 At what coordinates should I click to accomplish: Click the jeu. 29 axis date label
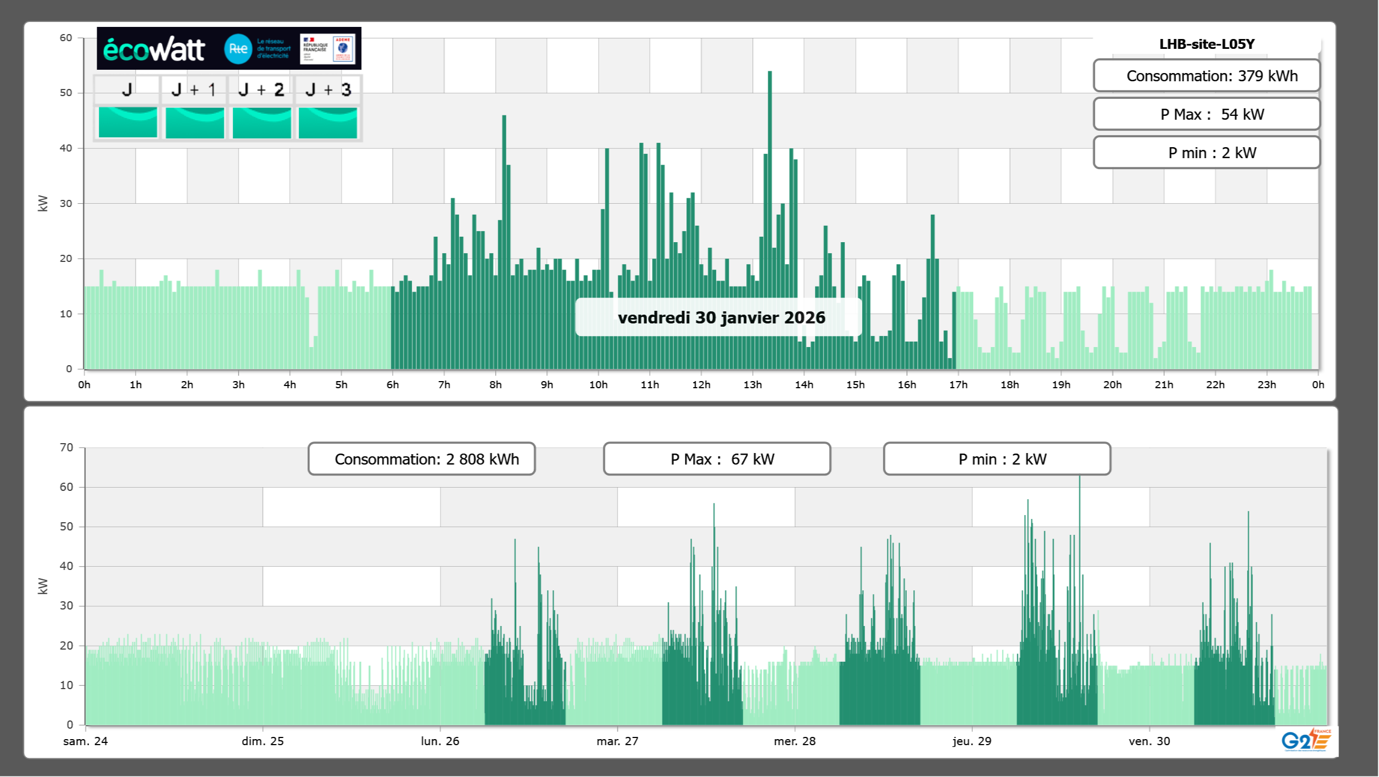(x=972, y=741)
